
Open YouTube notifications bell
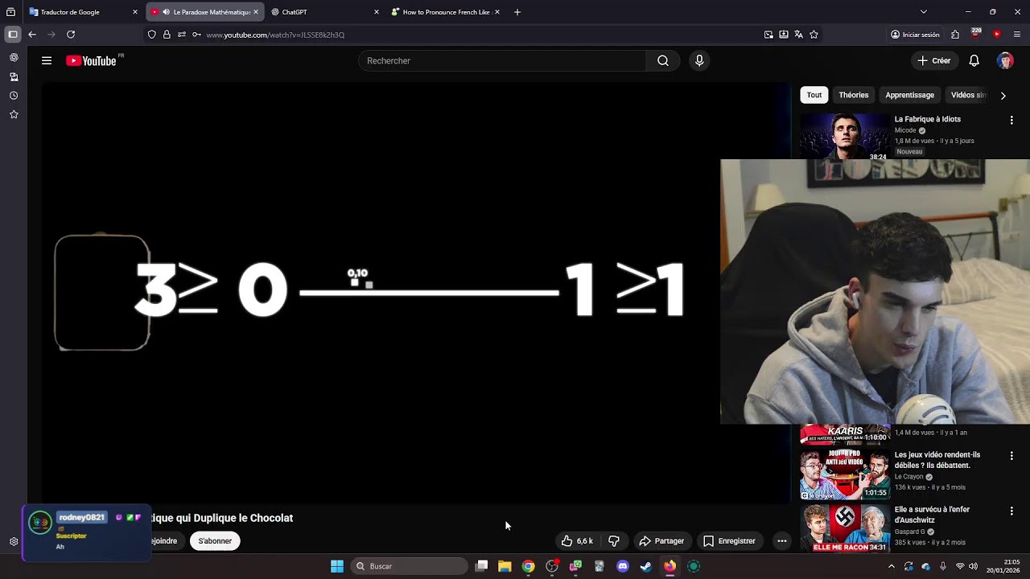974,60
